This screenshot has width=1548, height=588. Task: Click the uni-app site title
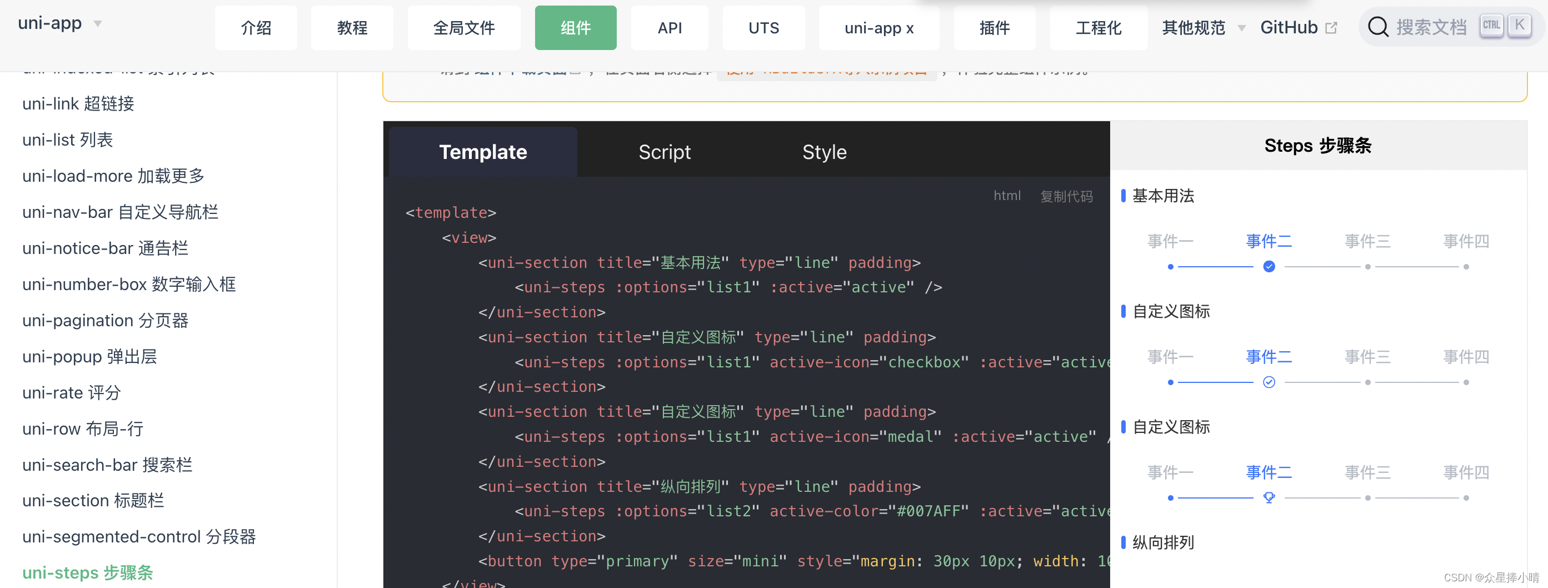click(50, 23)
